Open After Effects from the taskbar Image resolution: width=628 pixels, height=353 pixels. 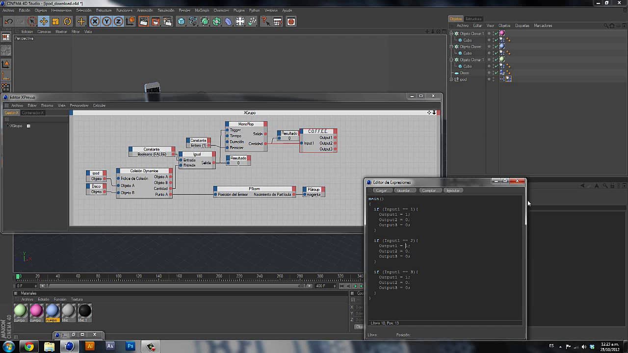pyautogui.click(x=110, y=346)
